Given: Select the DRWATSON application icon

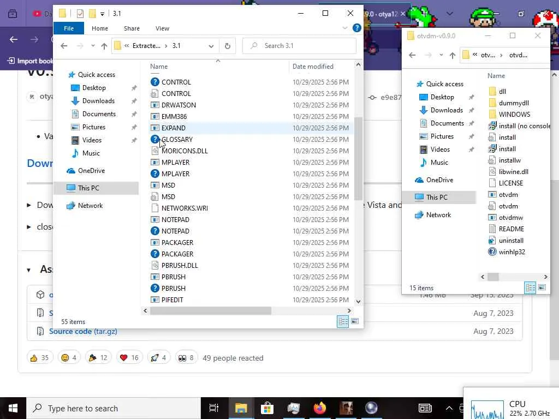Looking at the screenshot, I should point(154,105).
